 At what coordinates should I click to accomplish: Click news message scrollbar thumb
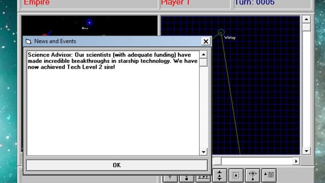tap(203, 63)
